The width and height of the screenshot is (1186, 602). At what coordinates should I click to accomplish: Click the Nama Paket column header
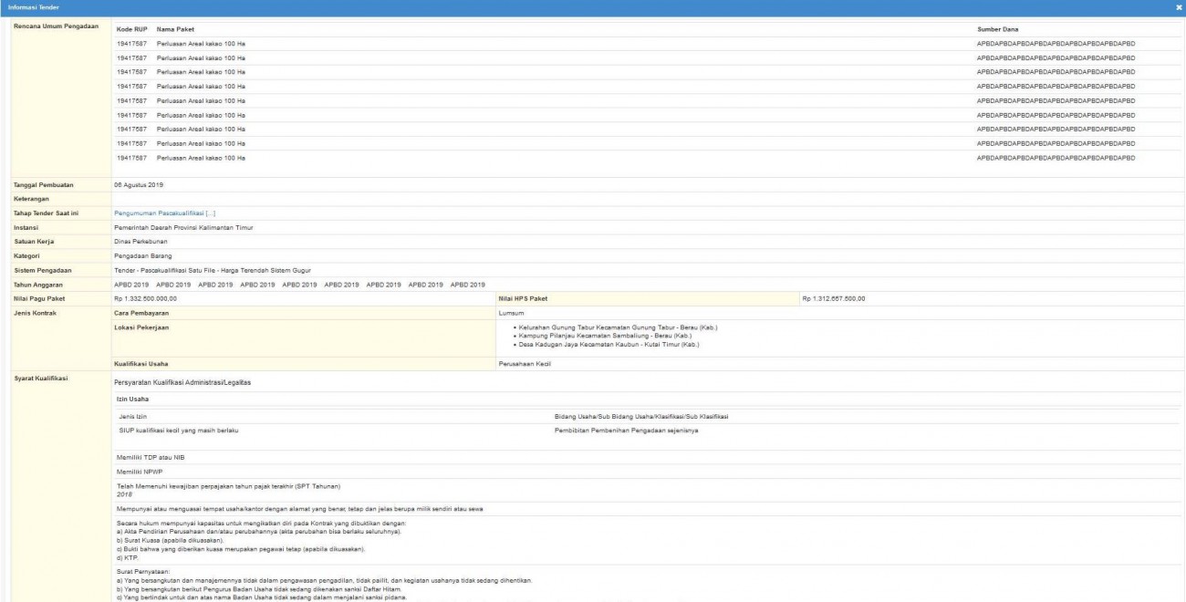(x=175, y=29)
